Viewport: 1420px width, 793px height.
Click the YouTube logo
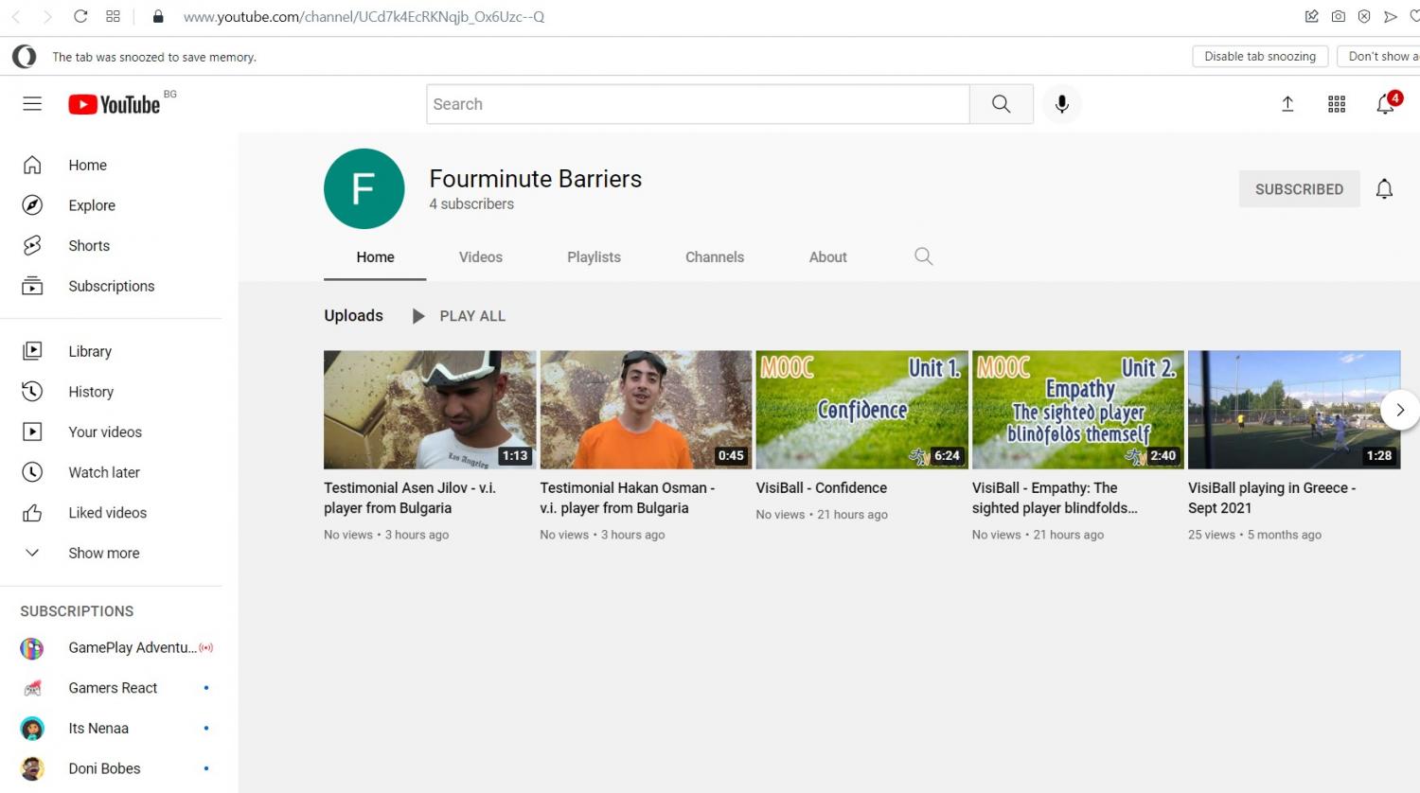114,104
